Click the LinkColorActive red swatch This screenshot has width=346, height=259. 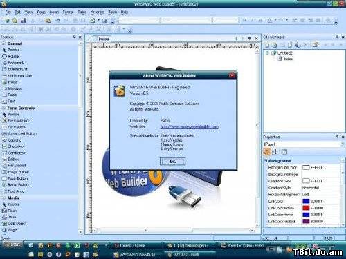click(306, 208)
